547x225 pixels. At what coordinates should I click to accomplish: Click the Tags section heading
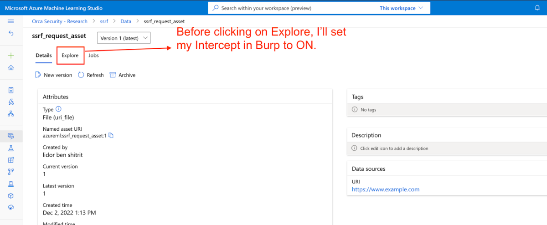[358, 97]
